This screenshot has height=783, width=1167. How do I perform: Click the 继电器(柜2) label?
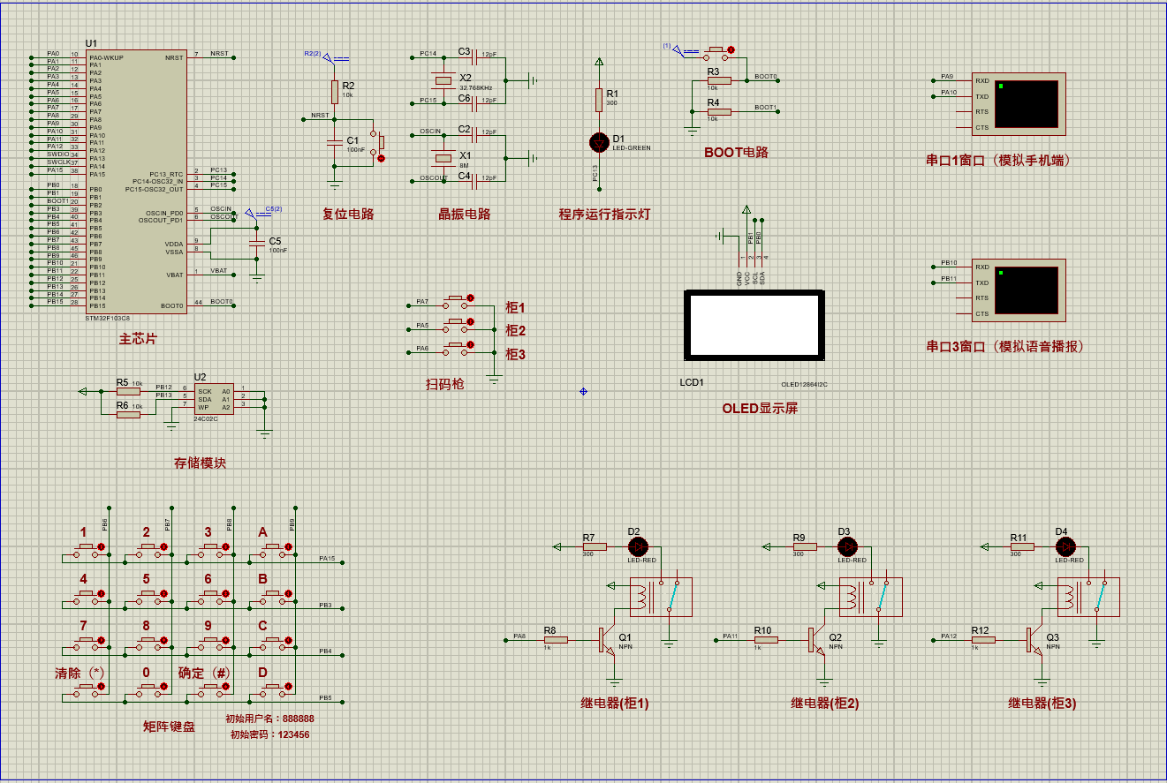[824, 704]
